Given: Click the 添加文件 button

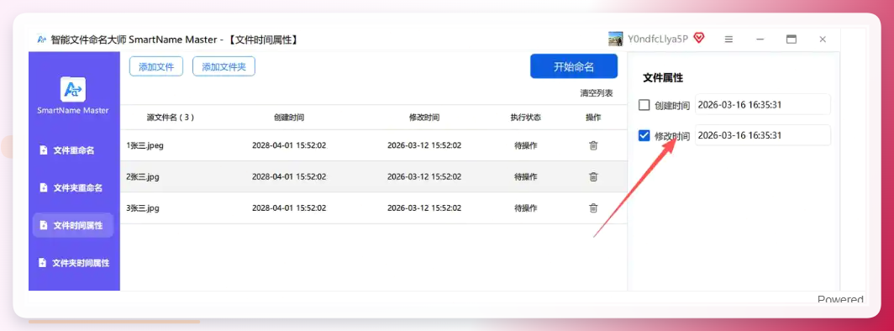Looking at the screenshot, I should coord(156,66).
